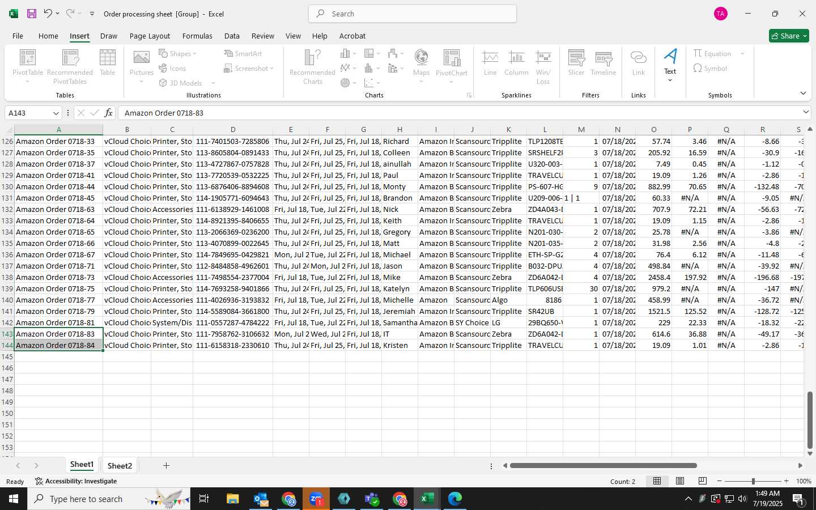816x510 pixels.
Task: Click zoom out minus button
Action: tap(720, 481)
